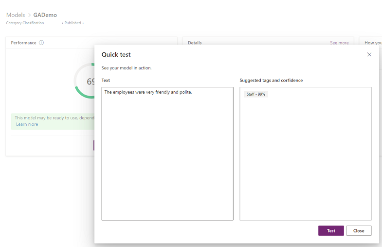Click partially hidden purple button under Performance

click(x=93, y=145)
